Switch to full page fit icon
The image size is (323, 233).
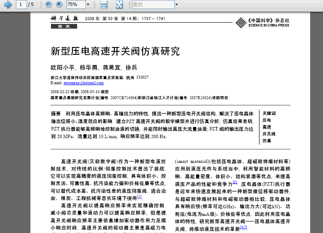pos(119,5)
